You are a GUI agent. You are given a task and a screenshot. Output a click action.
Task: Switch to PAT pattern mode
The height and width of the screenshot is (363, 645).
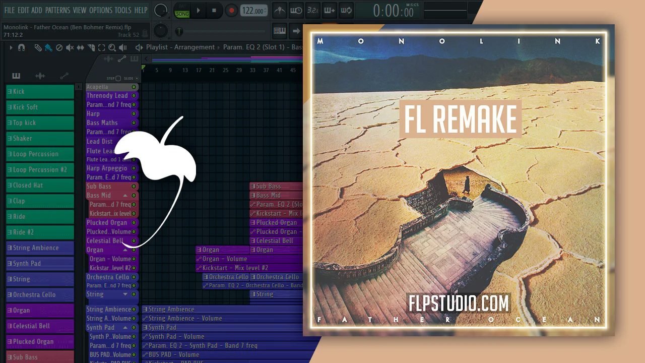[182, 7]
